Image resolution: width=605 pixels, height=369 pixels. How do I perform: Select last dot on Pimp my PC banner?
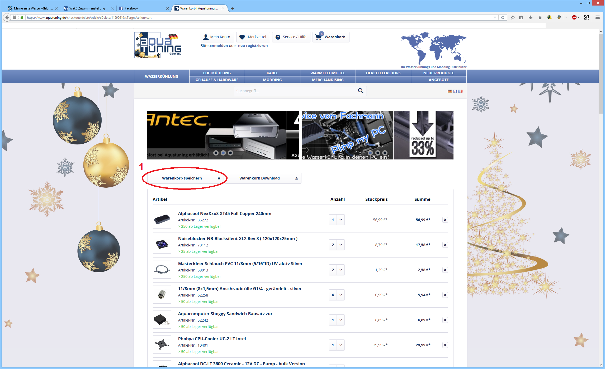tap(385, 153)
